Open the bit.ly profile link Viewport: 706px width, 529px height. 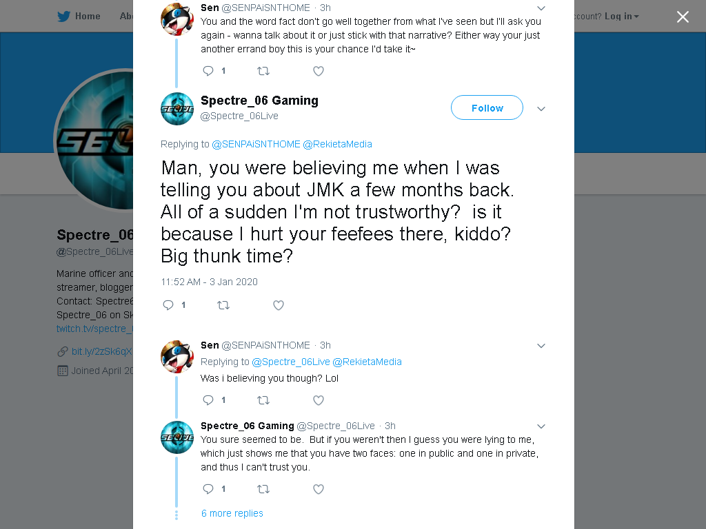[x=101, y=351]
